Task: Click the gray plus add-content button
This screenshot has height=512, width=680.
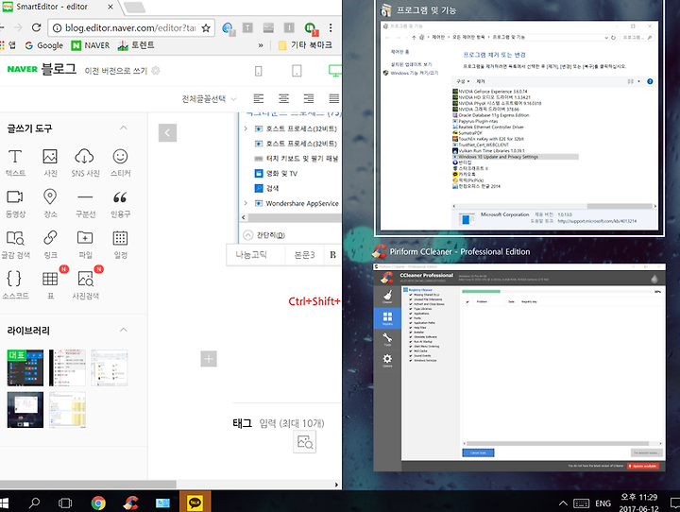Action: (x=209, y=359)
